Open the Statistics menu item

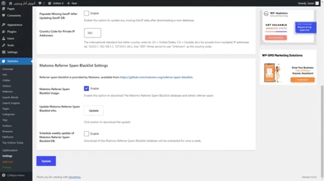tap(16, 61)
